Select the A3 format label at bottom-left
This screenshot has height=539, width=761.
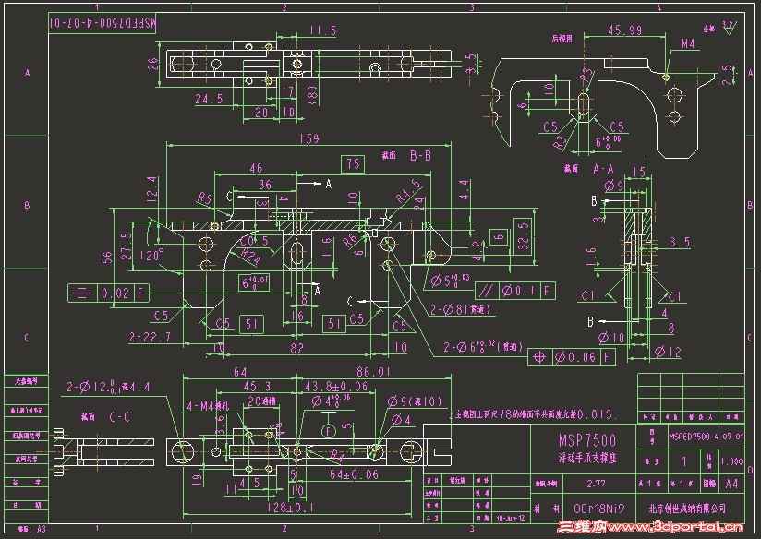40,528
